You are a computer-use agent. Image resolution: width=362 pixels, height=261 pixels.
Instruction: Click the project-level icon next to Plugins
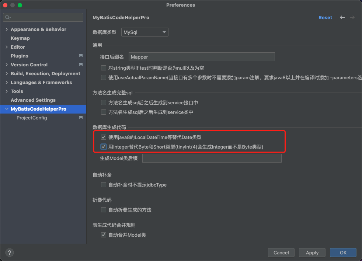81,56
